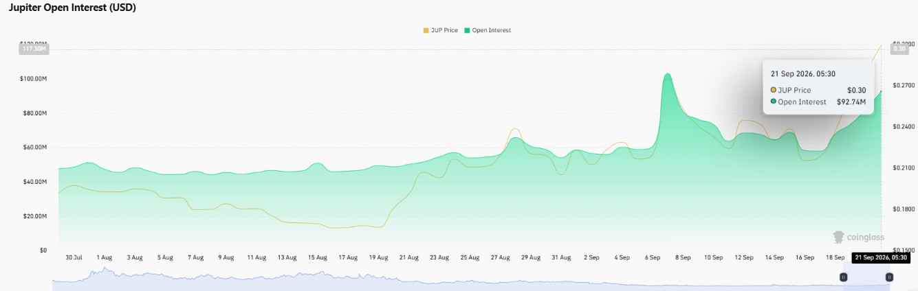The height and width of the screenshot is (291, 918).
Task: Click the 29 Aug date label
Action: pos(530,257)
